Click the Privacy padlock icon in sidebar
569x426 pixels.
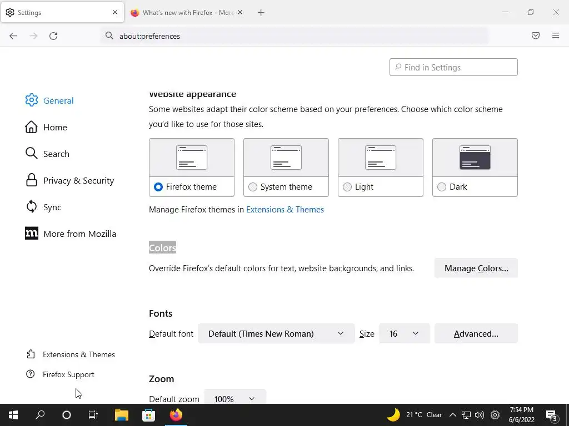pyautogui.click(x=32, y=180)
